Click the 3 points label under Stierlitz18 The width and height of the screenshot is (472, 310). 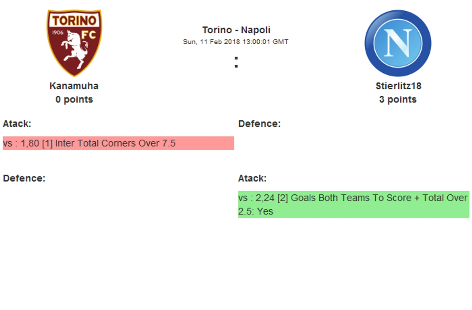pyautogui.click(x=398, y=99)
